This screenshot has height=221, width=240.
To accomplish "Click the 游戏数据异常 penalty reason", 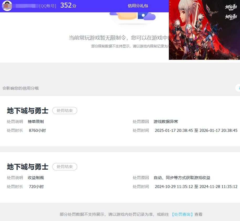I will pos(166,121).
